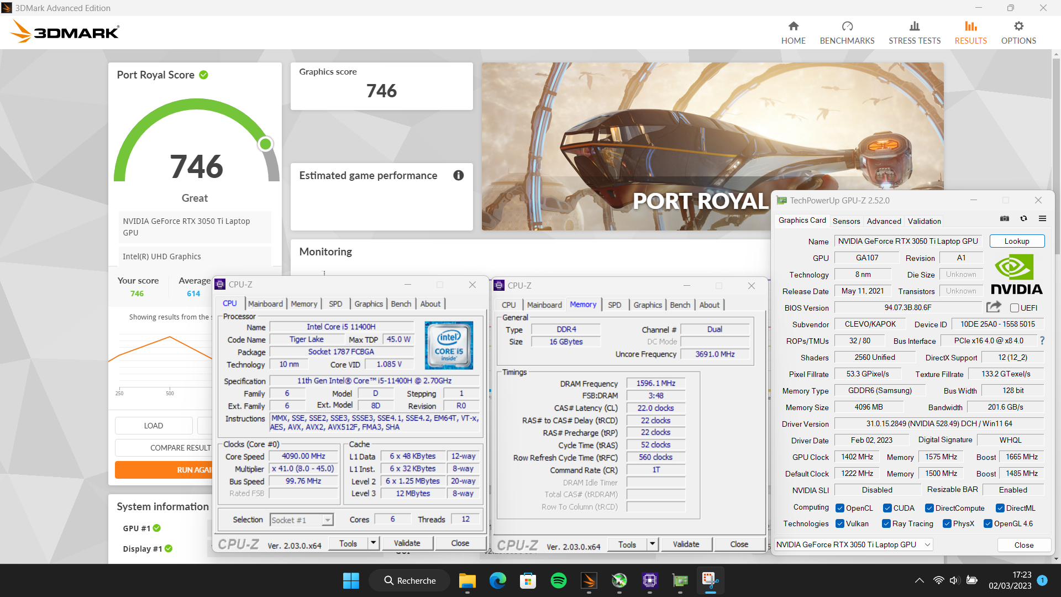Click the Bus Interface question mark in GPU-Z

click(x=1042, y=341)
